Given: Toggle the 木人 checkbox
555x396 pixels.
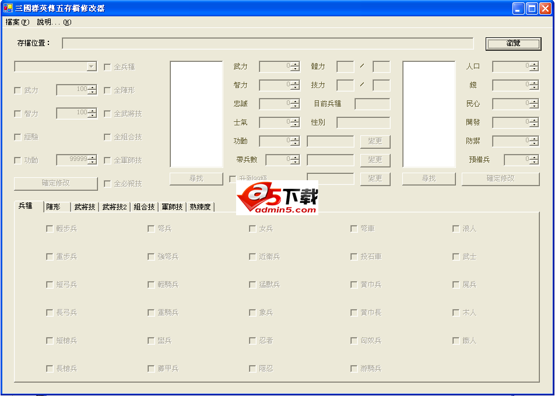Looking at the screenshot, I should tap(456, 313).
